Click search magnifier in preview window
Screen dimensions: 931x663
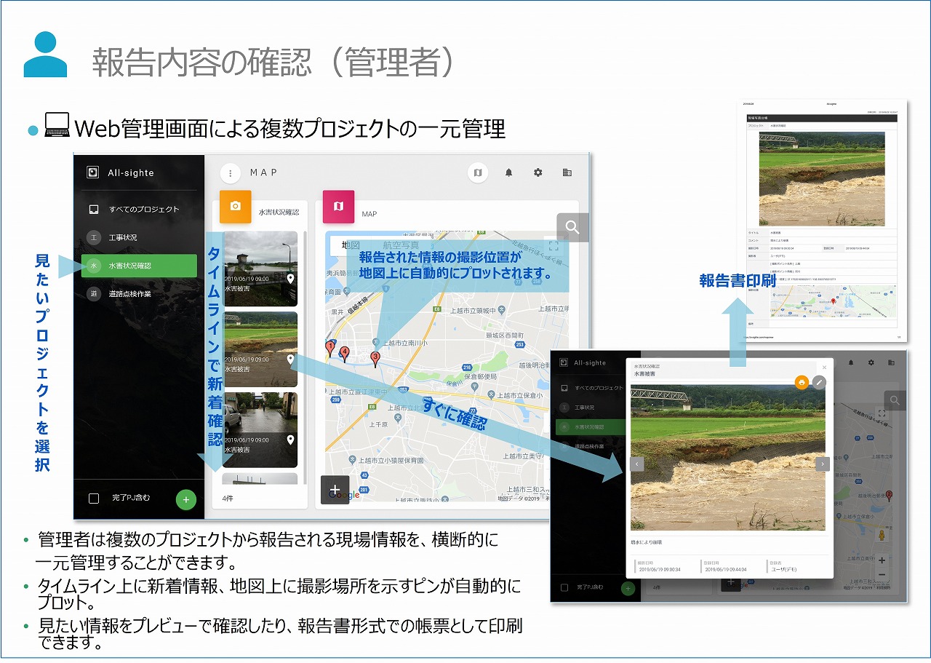[x=895, y=400]
